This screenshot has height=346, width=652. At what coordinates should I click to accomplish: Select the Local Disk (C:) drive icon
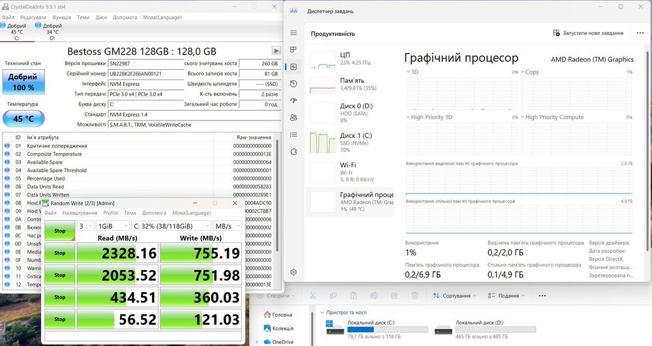334,328
